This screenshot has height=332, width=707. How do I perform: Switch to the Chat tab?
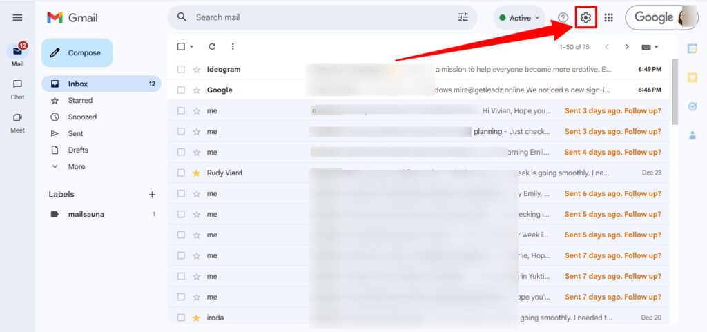pos(18,89)
